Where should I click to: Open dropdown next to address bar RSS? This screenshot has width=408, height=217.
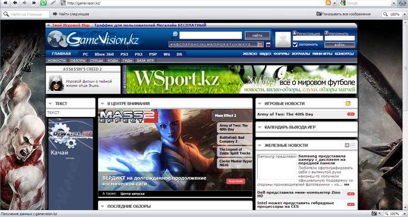[x=335, y=3]
